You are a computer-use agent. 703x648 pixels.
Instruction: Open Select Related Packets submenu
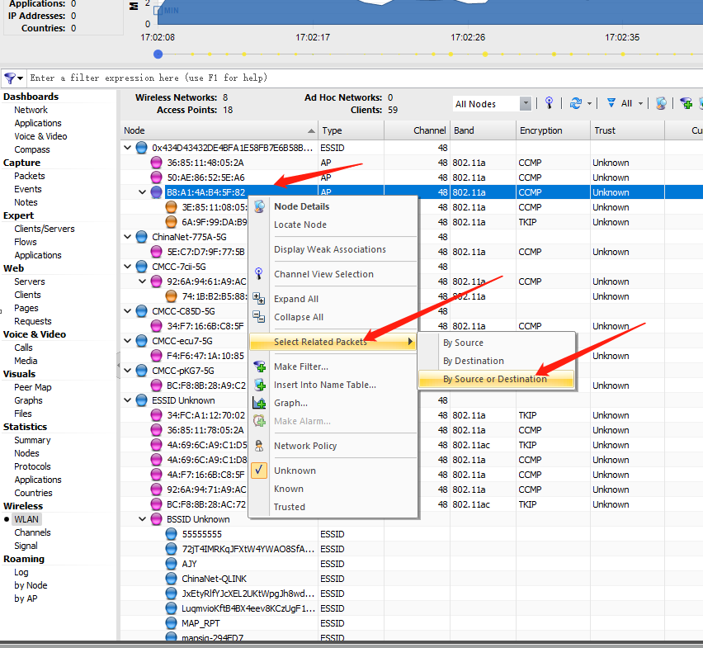(x=333, y=343)
